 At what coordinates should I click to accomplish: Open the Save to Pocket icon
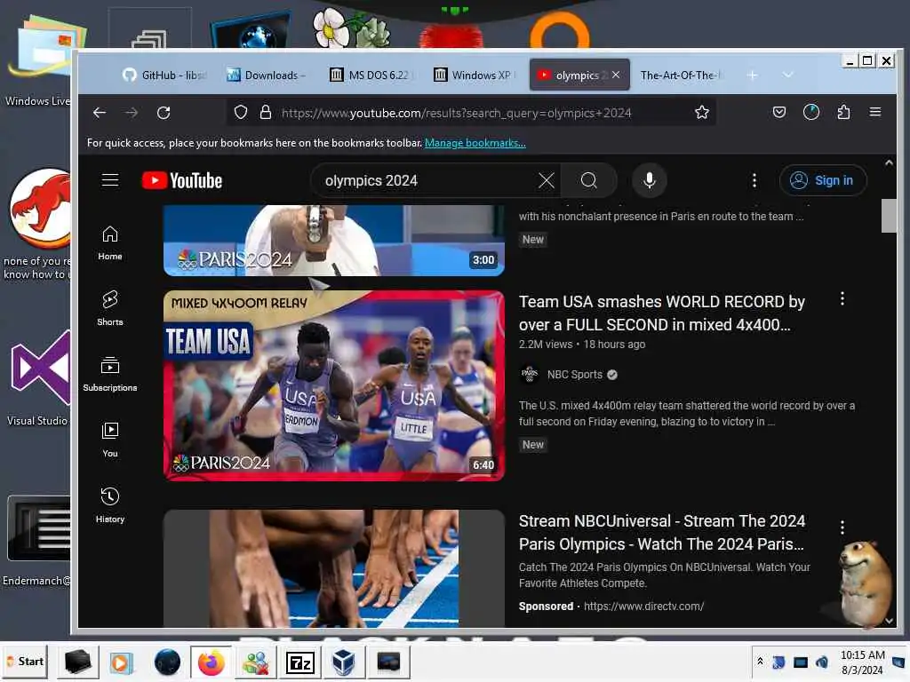click(x=778, y=113)
